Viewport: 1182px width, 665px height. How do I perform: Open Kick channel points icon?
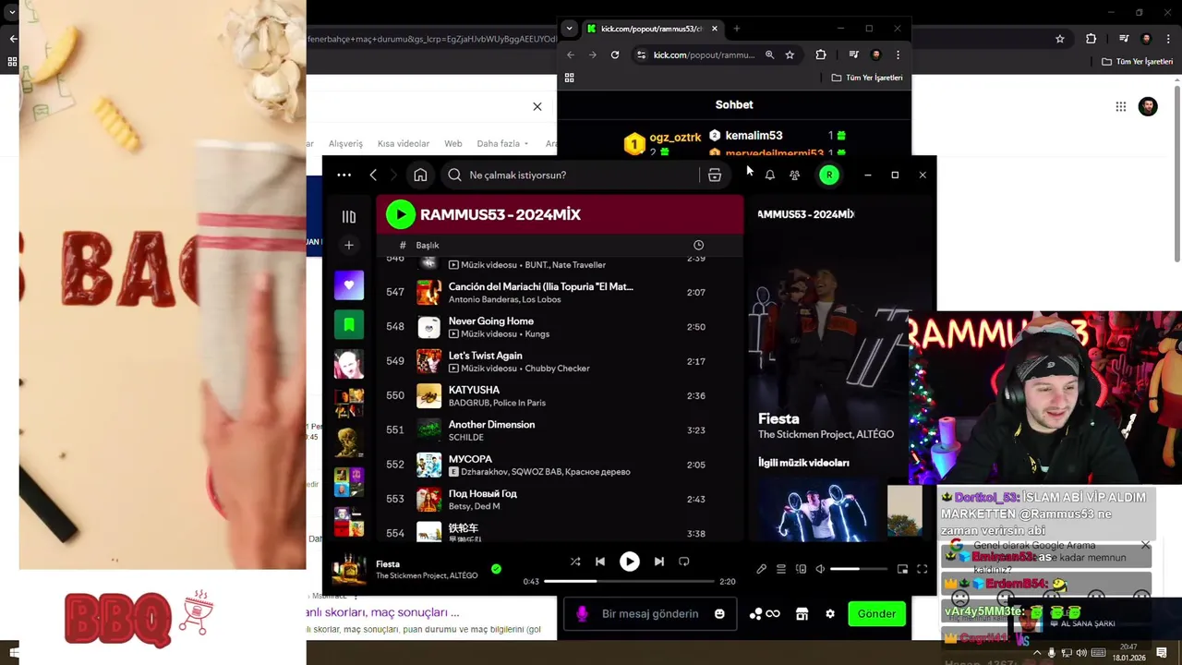tap(765, 613)
